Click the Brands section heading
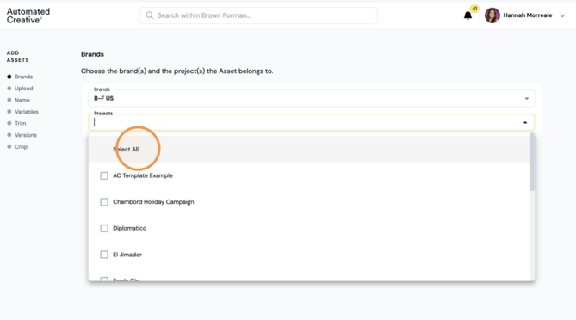 click(92, 54)
